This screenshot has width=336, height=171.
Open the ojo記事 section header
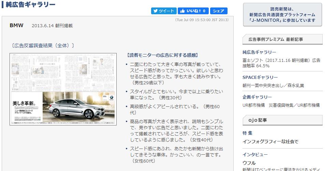282,120
